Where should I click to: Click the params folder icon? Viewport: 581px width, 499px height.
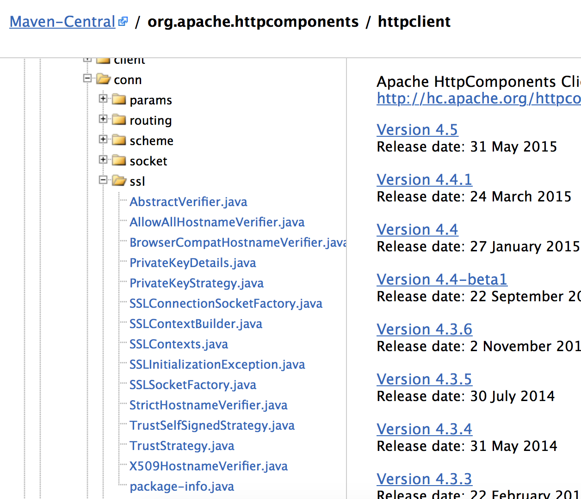click(119, 100)
